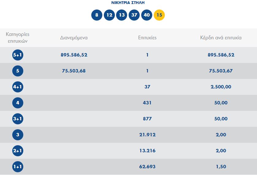This screenshot has height=175, width=257.
Task: Select the 4+1 category badge
Action: tap(18, 87)
